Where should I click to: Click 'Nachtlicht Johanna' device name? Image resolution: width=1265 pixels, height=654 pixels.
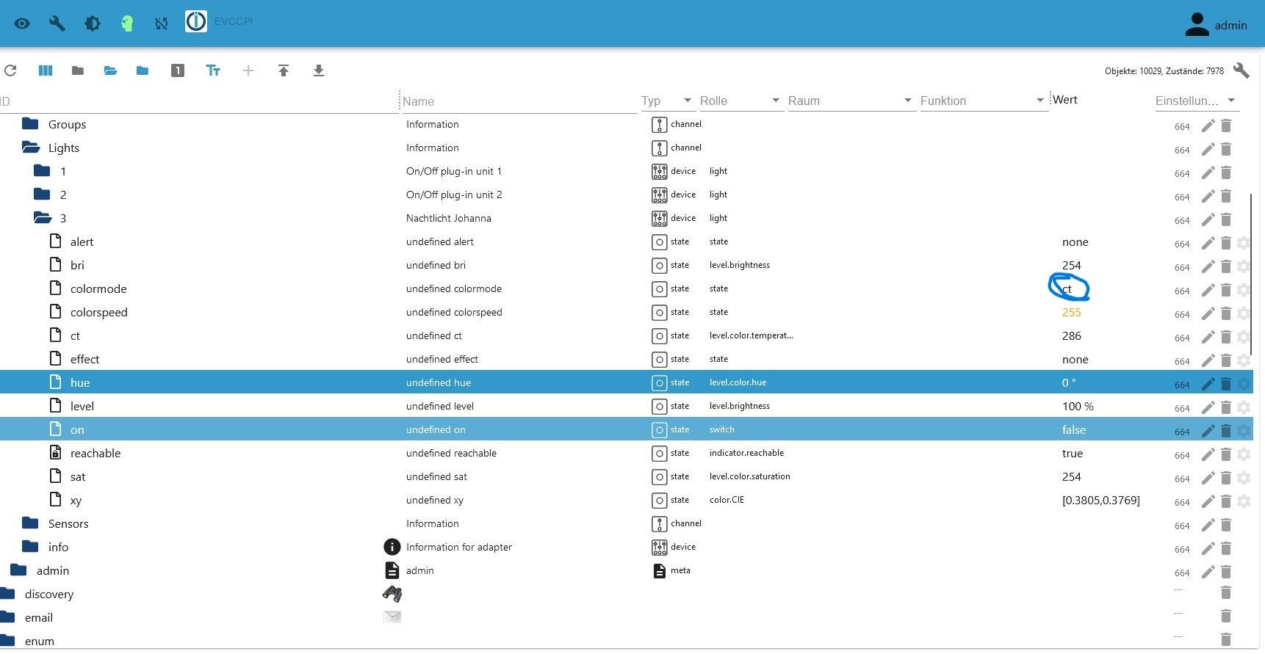click(449, 218)
